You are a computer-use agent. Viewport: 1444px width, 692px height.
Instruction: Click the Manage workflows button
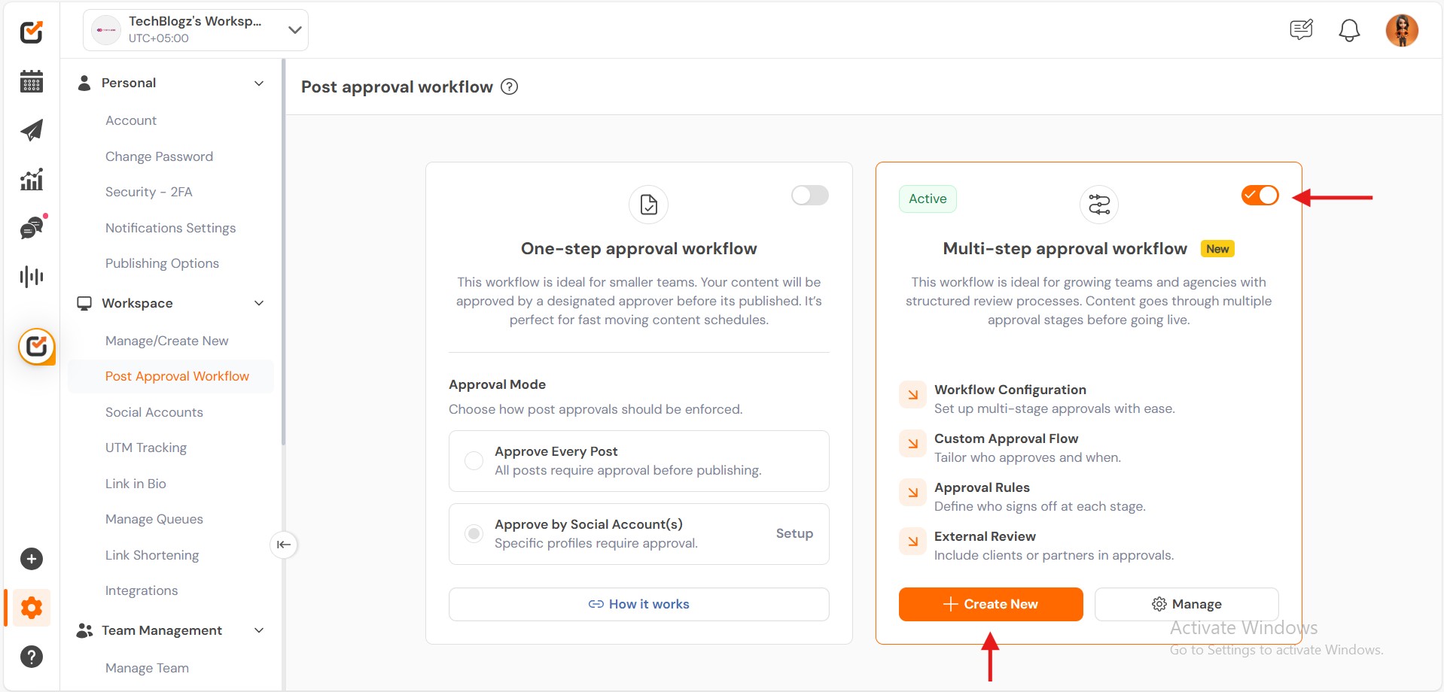[1187, 604]
